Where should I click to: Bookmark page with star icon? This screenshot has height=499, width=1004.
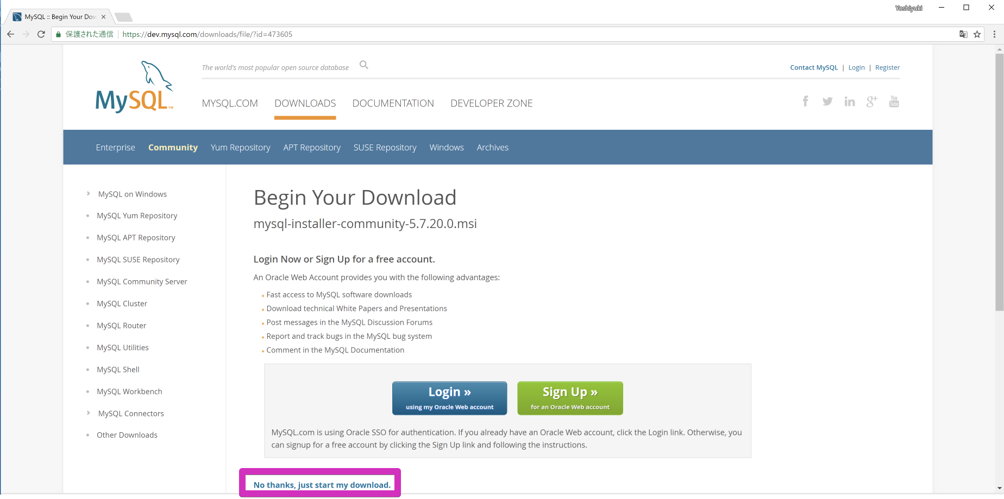(977, 34)
